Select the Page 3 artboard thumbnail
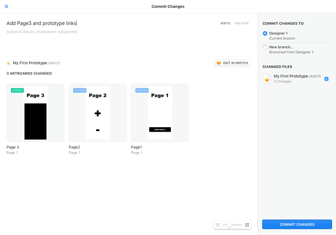Image resolution: width=336 pixels, height=235 pixels. (35, 113)
